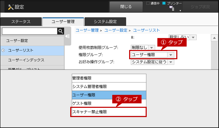
Task: Click the search magnifier icon
Action: tap(61, 31)
